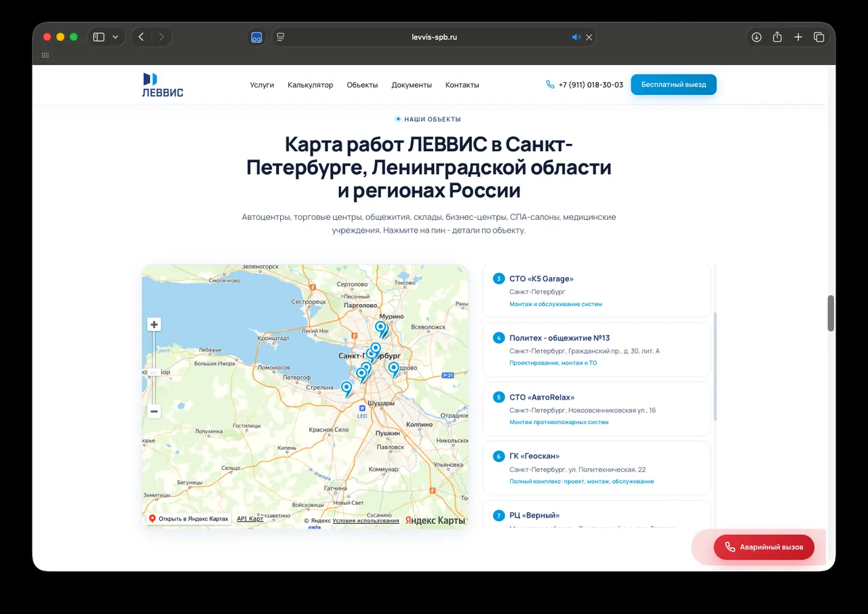Click number 5 badge of СТО «АвтоRelax»
The height and width of the screenshot is (614, 868).
click(499, 397)
